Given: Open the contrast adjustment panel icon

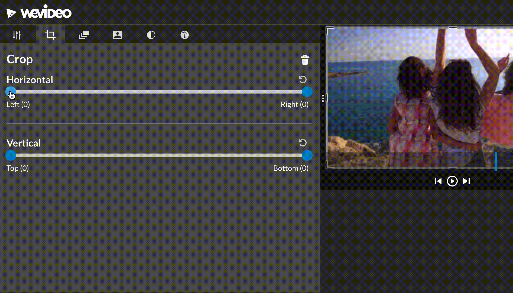Looking at the screenshot, I should pyautogui.click(x=151, y=35).
